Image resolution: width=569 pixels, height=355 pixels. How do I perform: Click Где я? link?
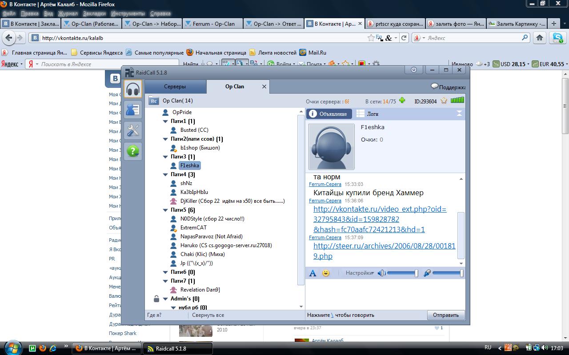click(x=154, y=315)
